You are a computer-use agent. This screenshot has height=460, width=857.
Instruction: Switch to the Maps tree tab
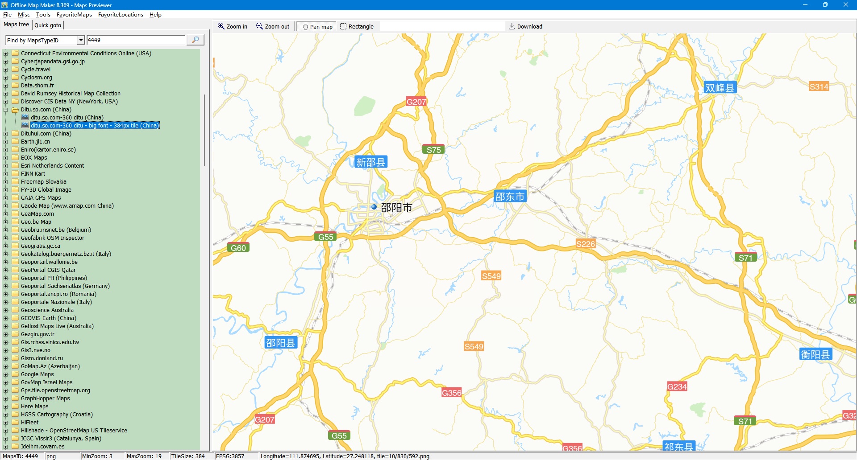tap(16, 25)
